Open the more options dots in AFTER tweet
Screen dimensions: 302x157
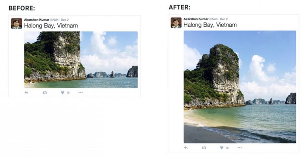coord(239,148)
